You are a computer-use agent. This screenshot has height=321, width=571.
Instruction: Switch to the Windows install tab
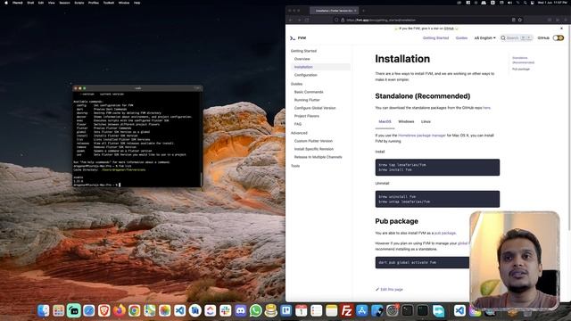[x=406, y=121]
